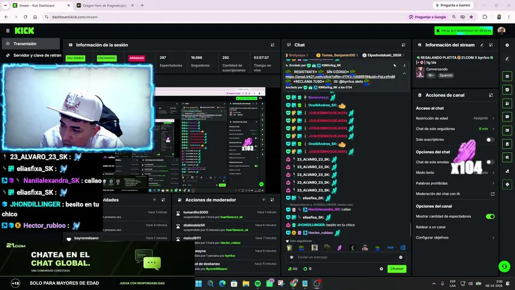The width and height of the screenshot is (515, 290).
Task: Open the browser extensions puzzle icon
Action: click(485, 17)
